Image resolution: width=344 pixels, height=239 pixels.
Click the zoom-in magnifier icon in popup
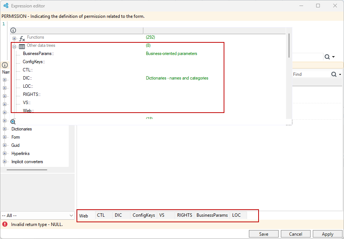coord(13,122)
